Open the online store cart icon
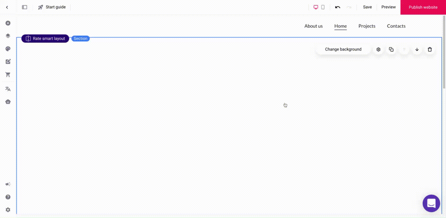This screenshot has height=218, width=446. click(8, 75)
